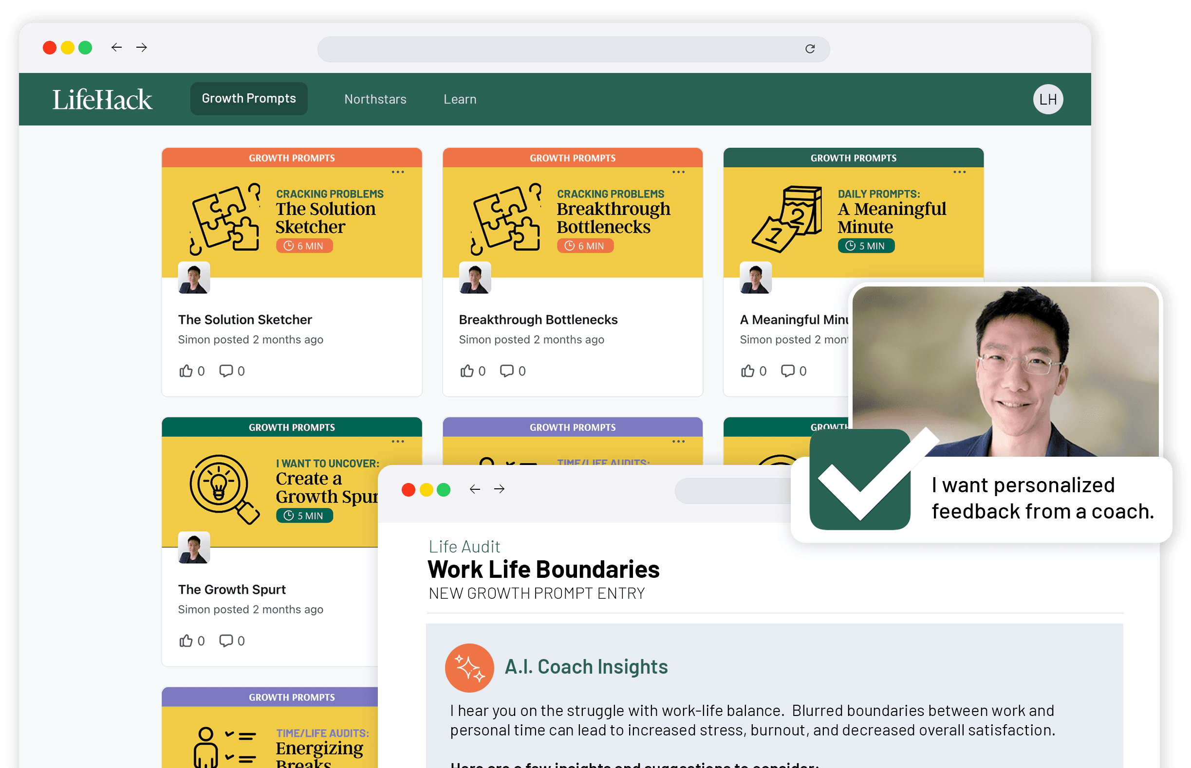The image size is (1191, 768).
Task: Open comments on Breakthrough Bottlenecks card
Action: point(507,371)
